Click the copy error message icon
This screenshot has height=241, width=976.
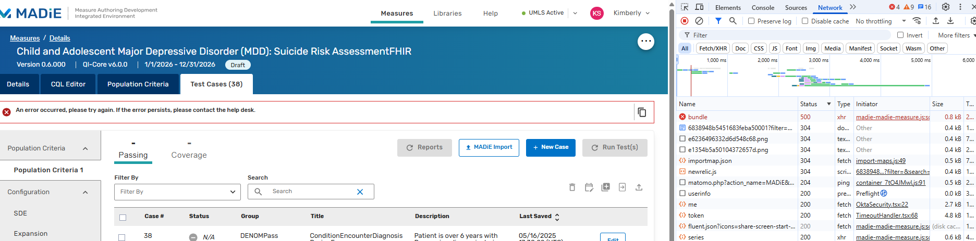point(642,112)
